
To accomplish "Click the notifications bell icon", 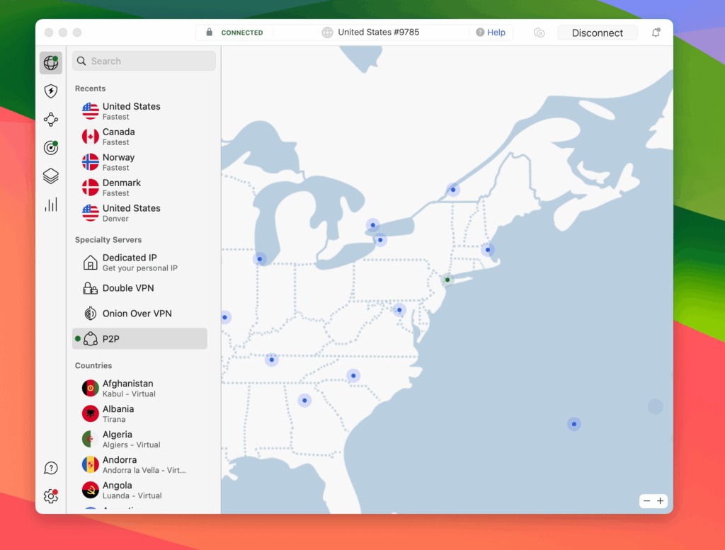I will (656, 33).
